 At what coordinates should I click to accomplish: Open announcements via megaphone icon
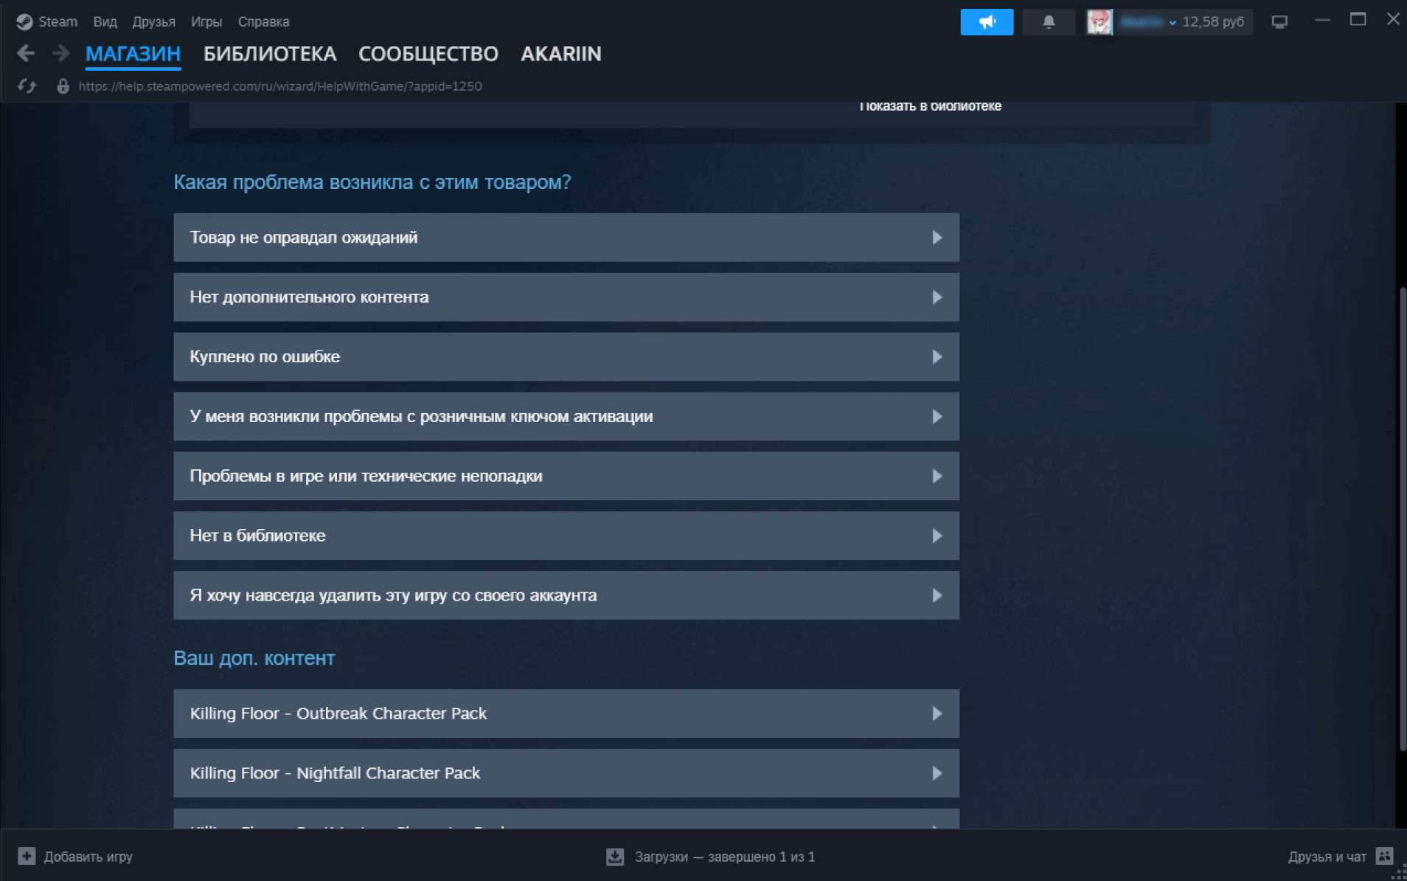click(986, 22)
